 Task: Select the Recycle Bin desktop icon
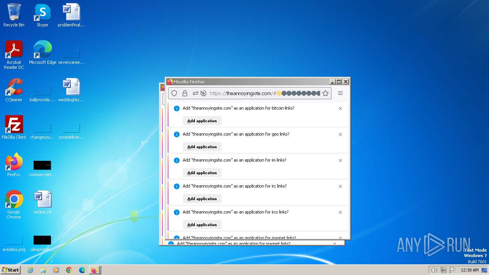[x=14, y=15]
